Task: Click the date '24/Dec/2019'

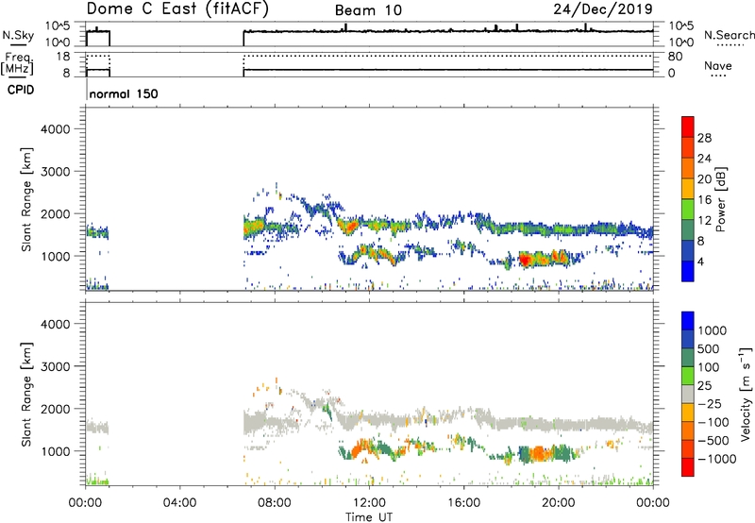Action: coord(603,8)
